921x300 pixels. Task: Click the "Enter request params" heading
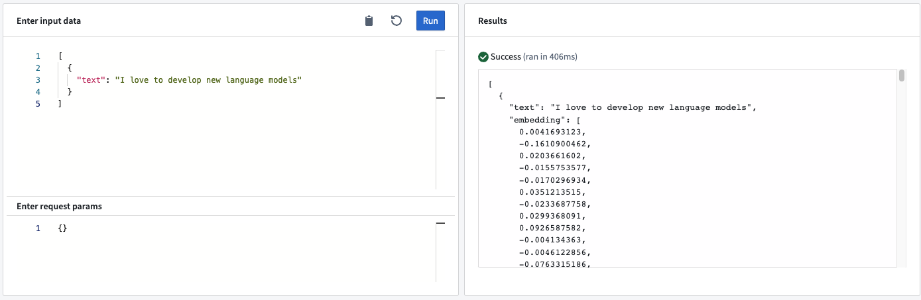[x=59, y=206]
